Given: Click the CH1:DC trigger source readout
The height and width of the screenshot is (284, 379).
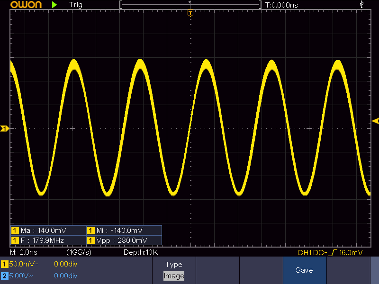Looking at the screenshot, I should tap(312, 253).
